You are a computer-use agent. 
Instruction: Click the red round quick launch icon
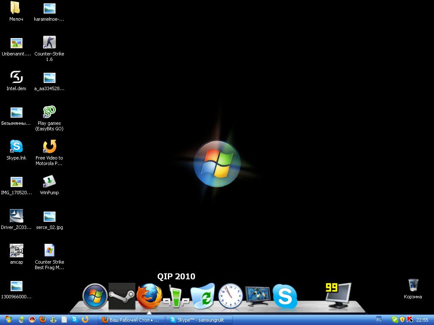[32, 320]
